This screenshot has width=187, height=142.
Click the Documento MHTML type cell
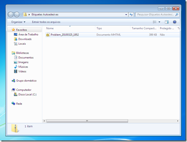[109, 35]
